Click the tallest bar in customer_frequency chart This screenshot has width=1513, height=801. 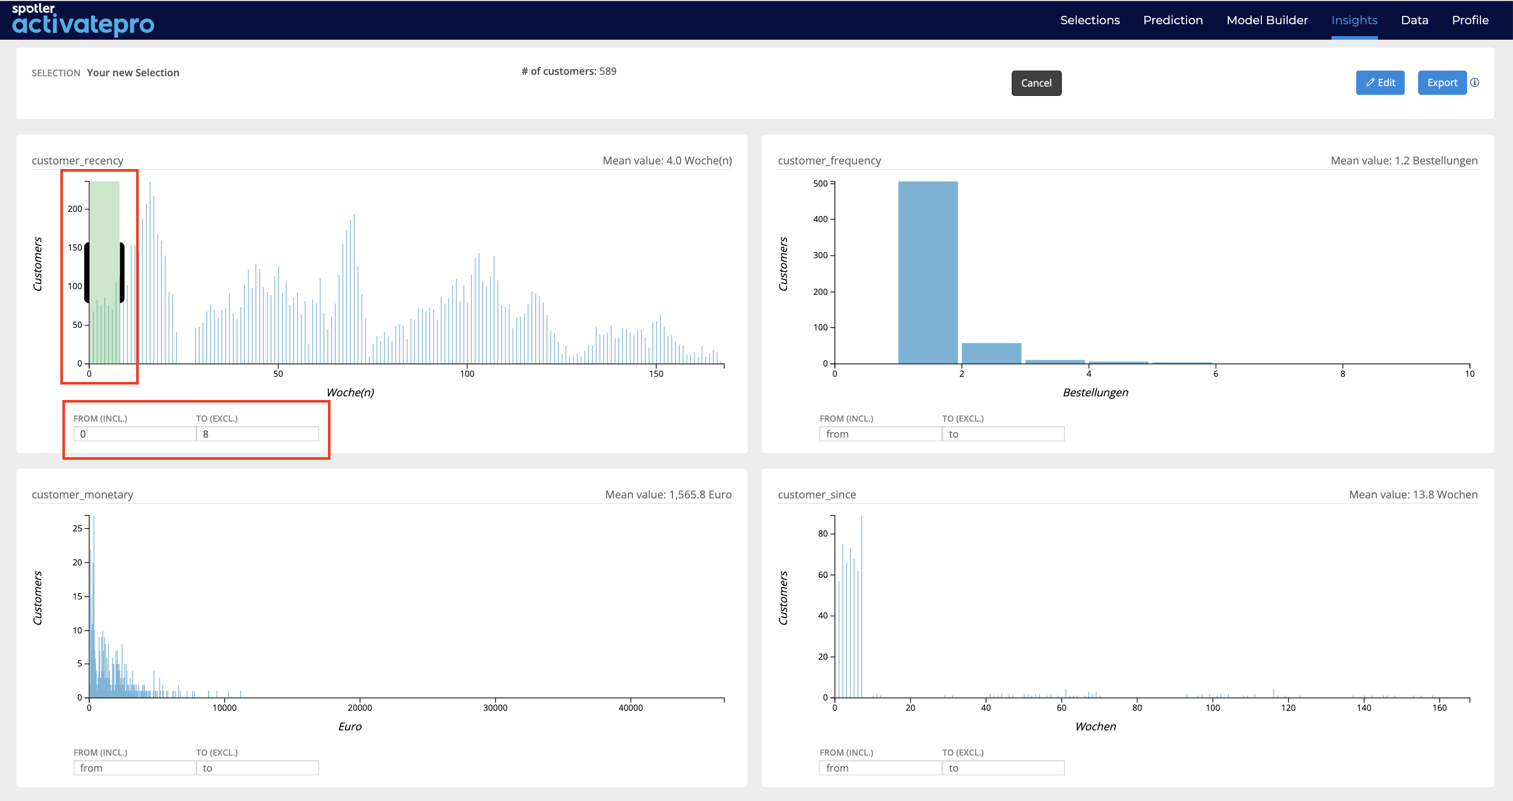[x=928, y=273]
